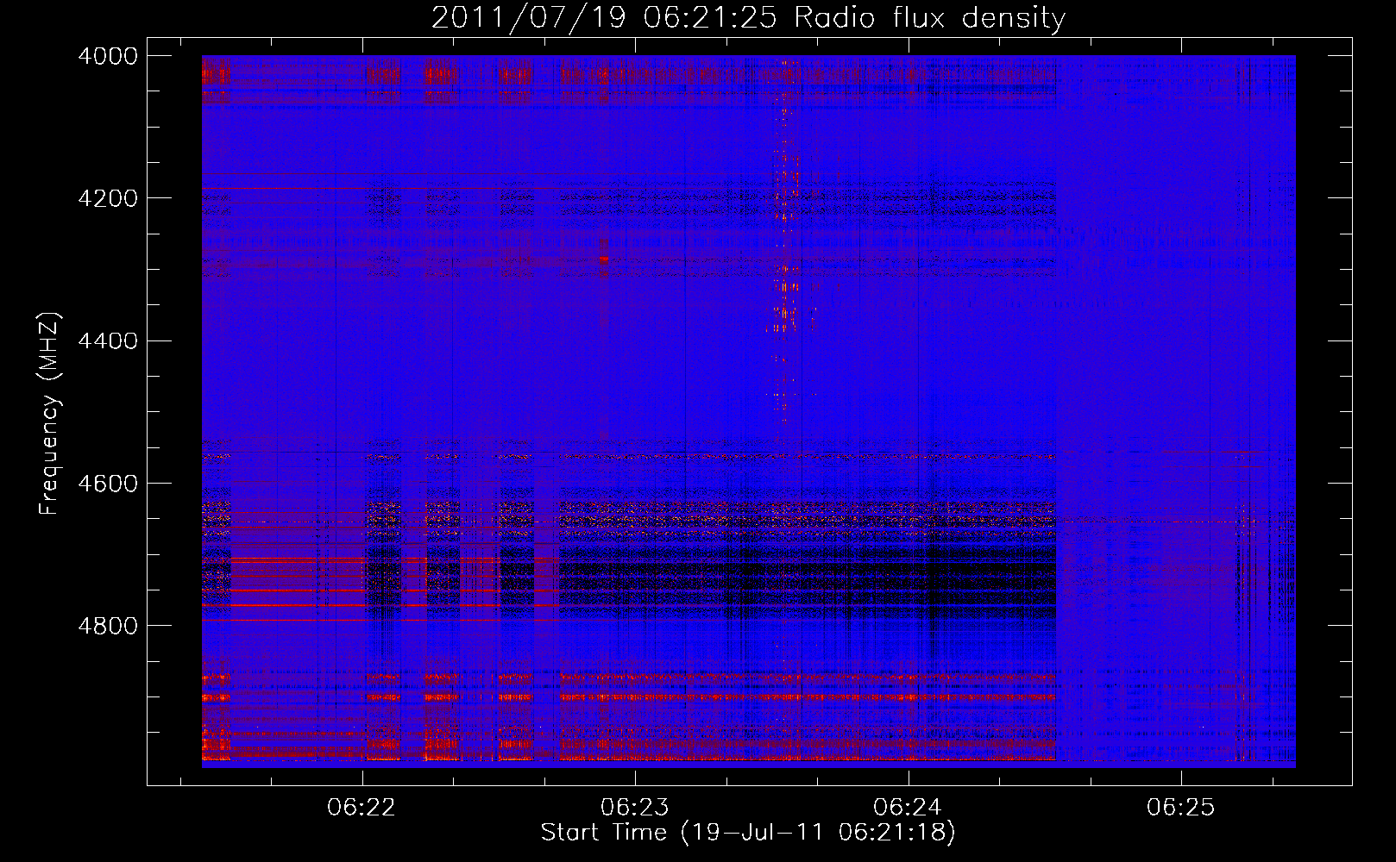1396x862 pixels.
Task: Click the 4200 frequency axis label
Action: [108, 198]
